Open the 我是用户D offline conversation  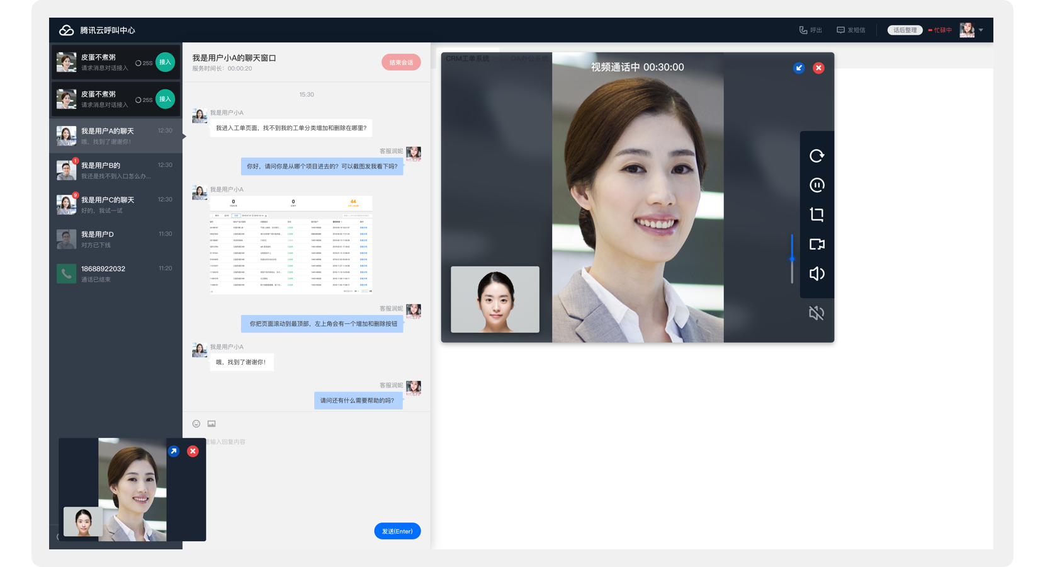116,239
